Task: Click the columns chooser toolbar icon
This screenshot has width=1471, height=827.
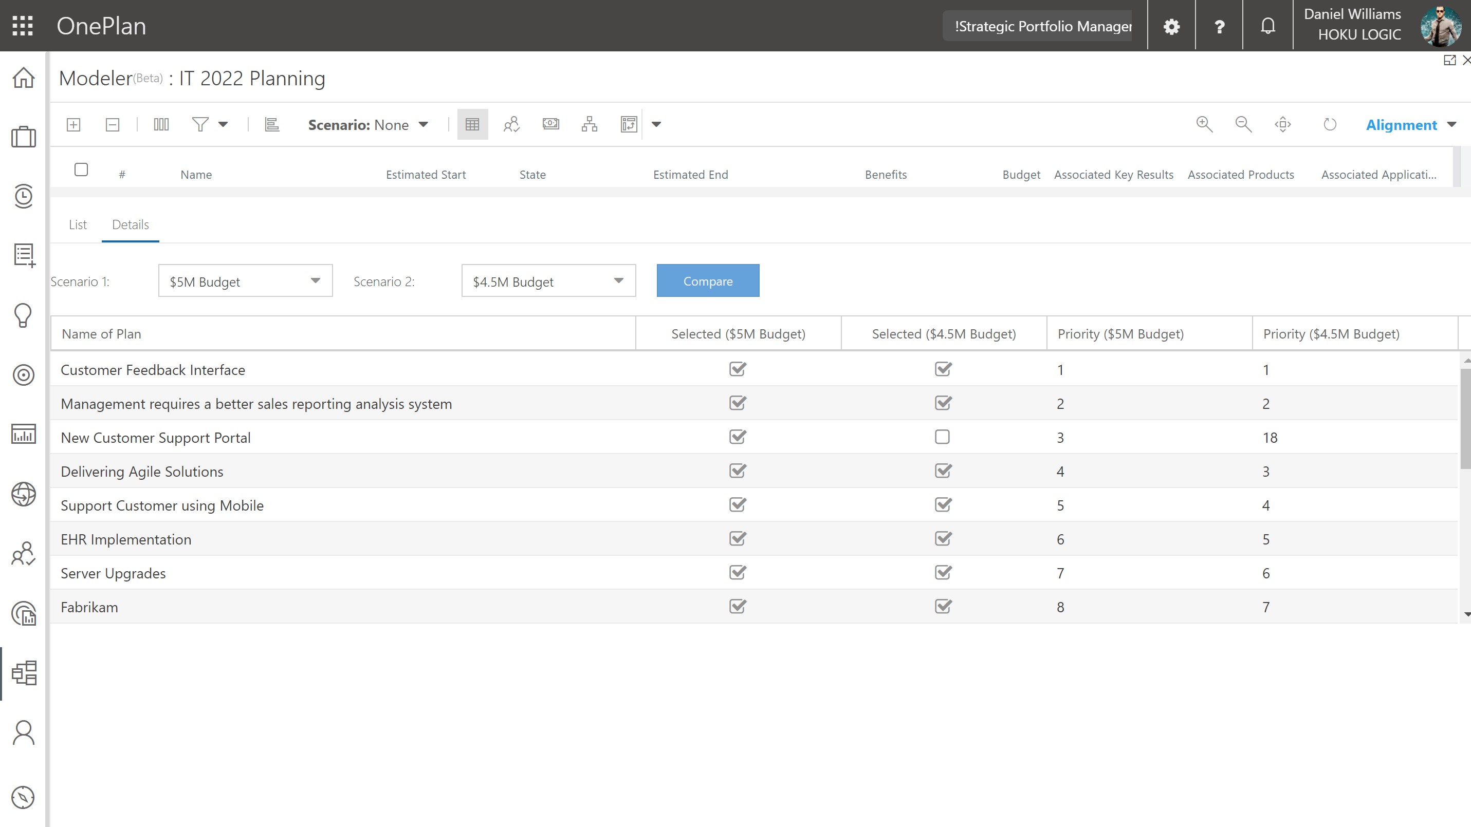Action: click(161, 124)
